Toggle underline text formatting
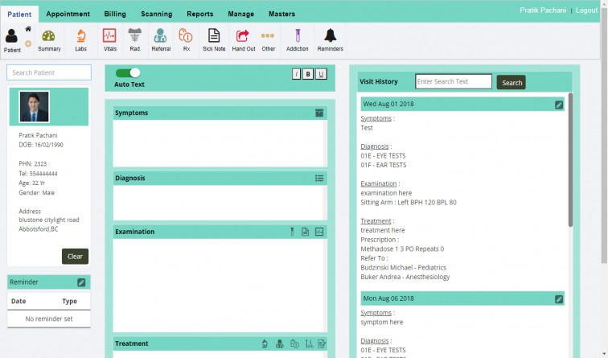The width and height of the screenshot is (608, 358). (x=321, y=74)
